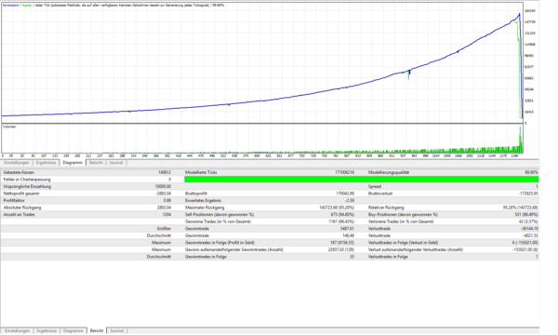Select the Fehler in Chartanpassung label
The image size is (558, 335).
(x=27, y=180)
